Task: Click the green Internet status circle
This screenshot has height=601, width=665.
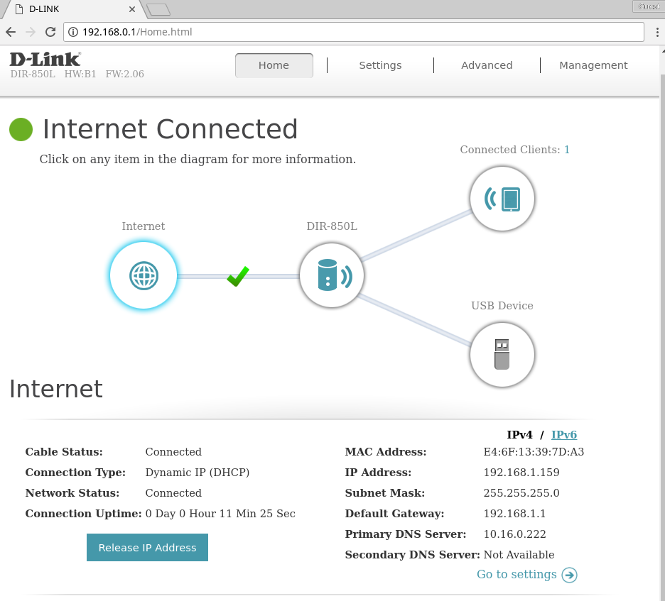Action: (21, 129)
